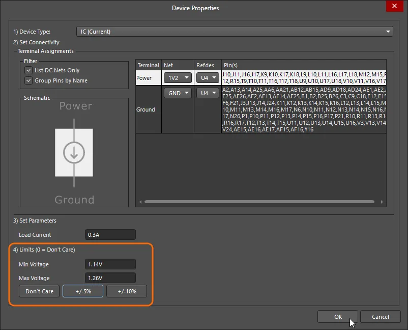Click the Terminal column header
The width and height of the screenshot is (408, 330).
tap(149, 65)
